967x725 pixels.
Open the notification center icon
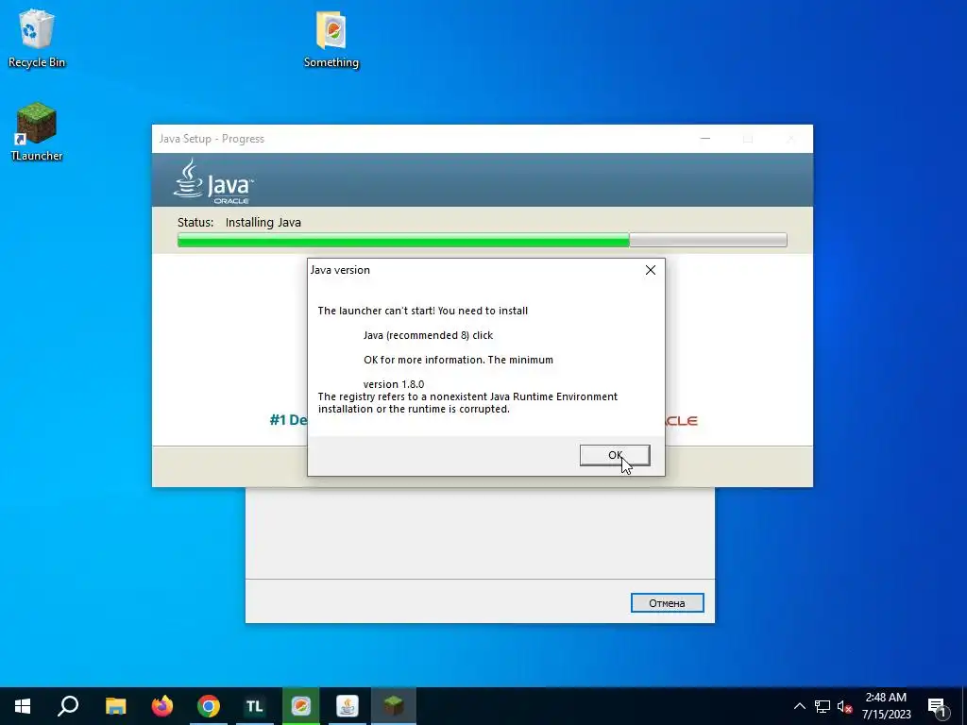[x=938, y=707]
